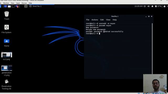168x94 pixels.
Task: Open VirtualBox Input menu
Action: pos(18,3)
